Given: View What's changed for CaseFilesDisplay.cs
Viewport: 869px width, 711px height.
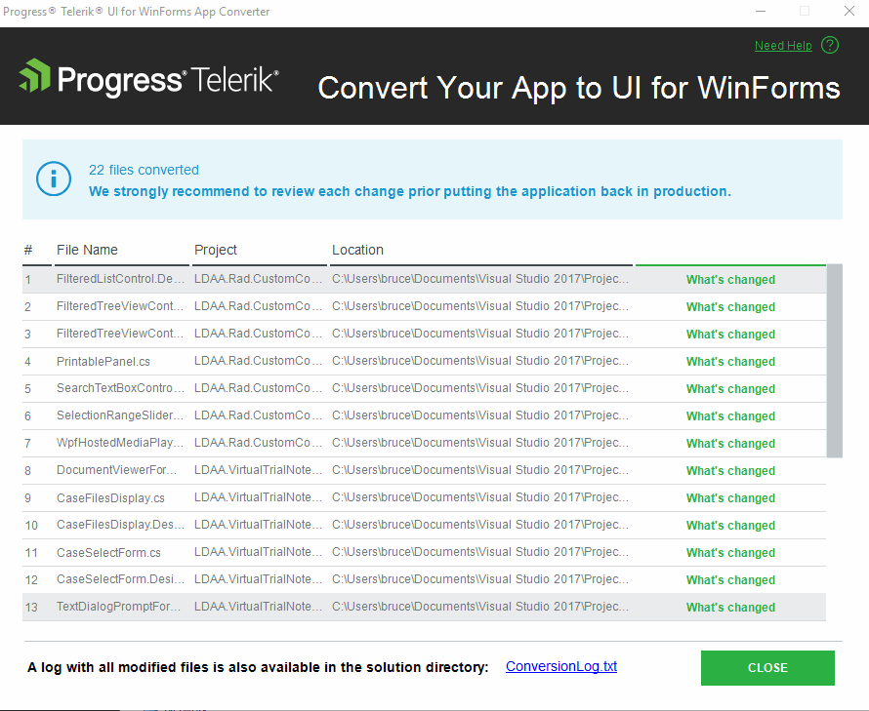Looking at the screenshot, I should (730, 498).
